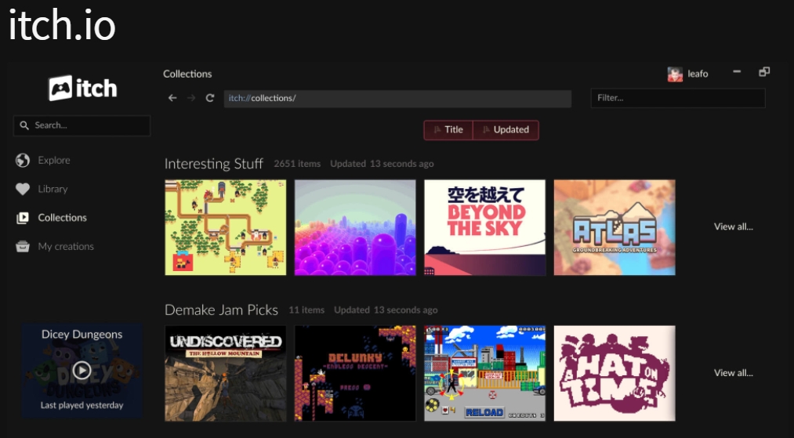Maximize the itch window
Image resolution: width=794 pixels, height=438 pixels.
764,72
